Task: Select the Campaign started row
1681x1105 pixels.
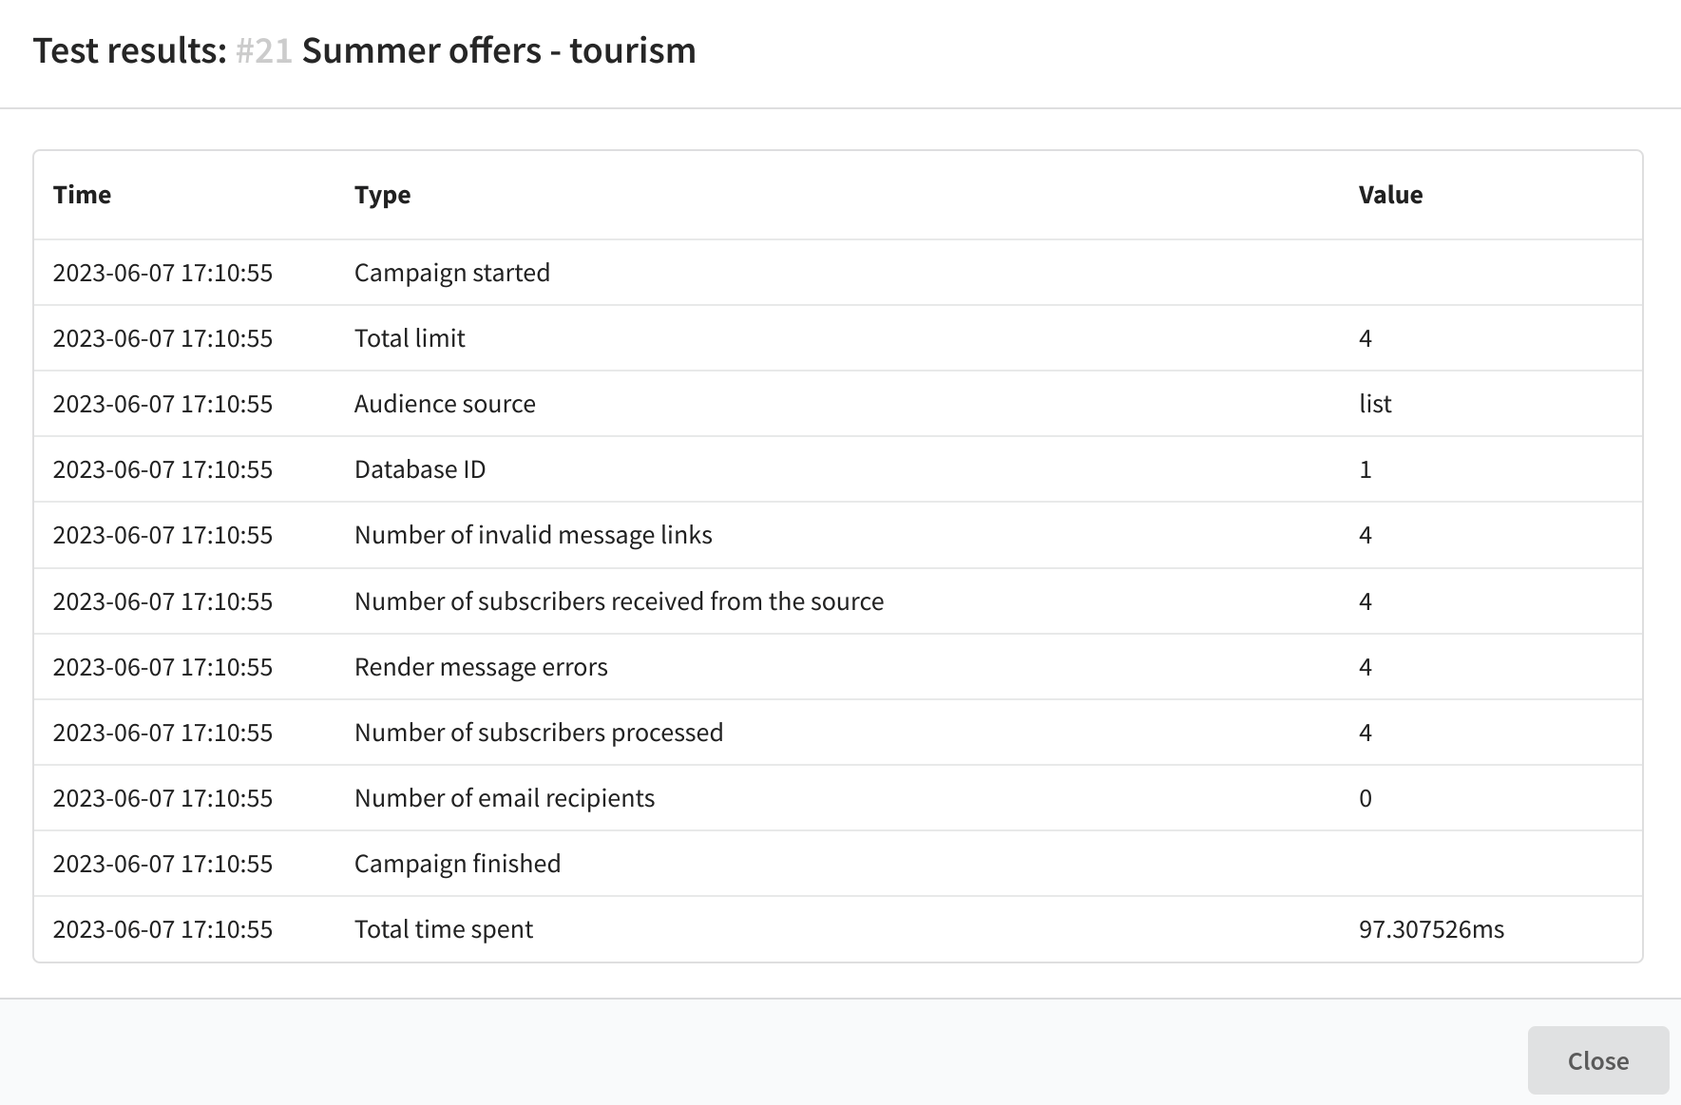Action: [452, 273]
